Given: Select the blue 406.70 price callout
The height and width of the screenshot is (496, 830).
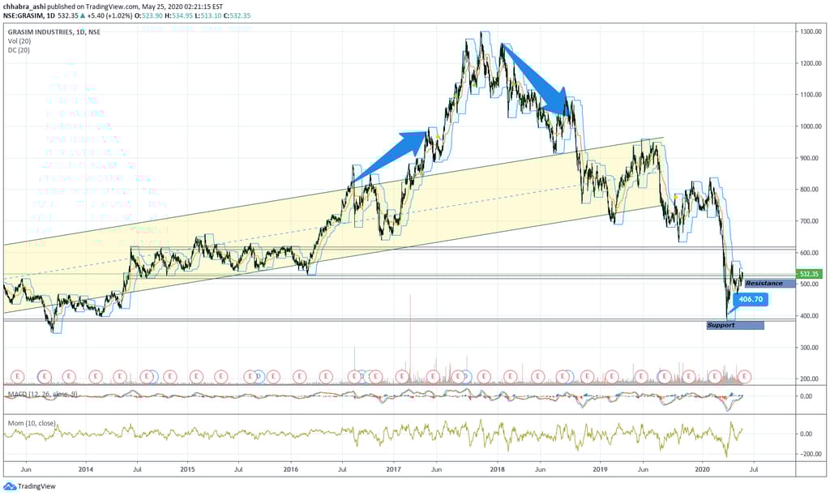Looking at the screenshot, I should [x=750, y=299].
